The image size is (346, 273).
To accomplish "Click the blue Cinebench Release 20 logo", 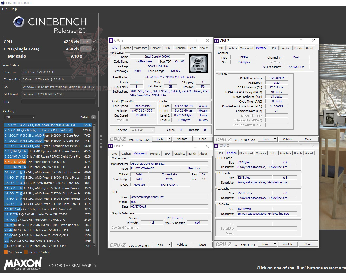I will point(18,22).
